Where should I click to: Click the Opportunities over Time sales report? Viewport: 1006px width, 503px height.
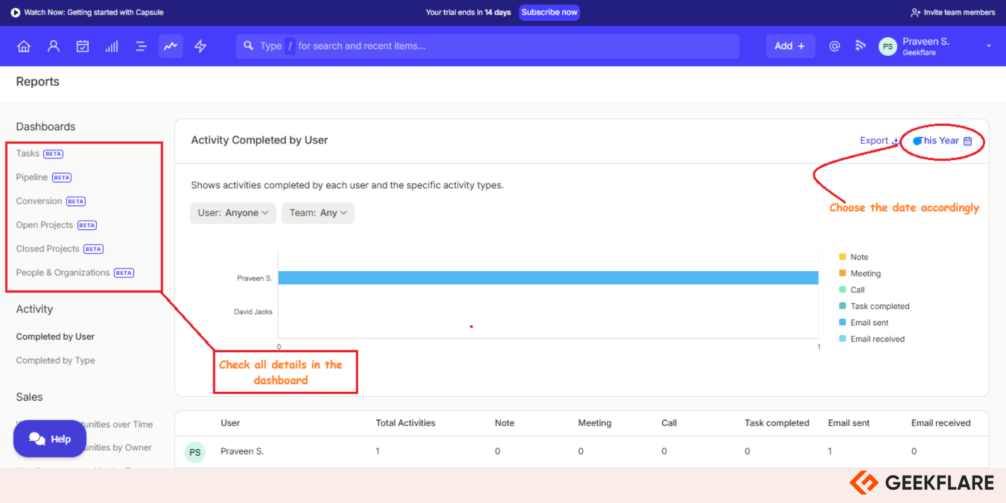tap(119, 424)
